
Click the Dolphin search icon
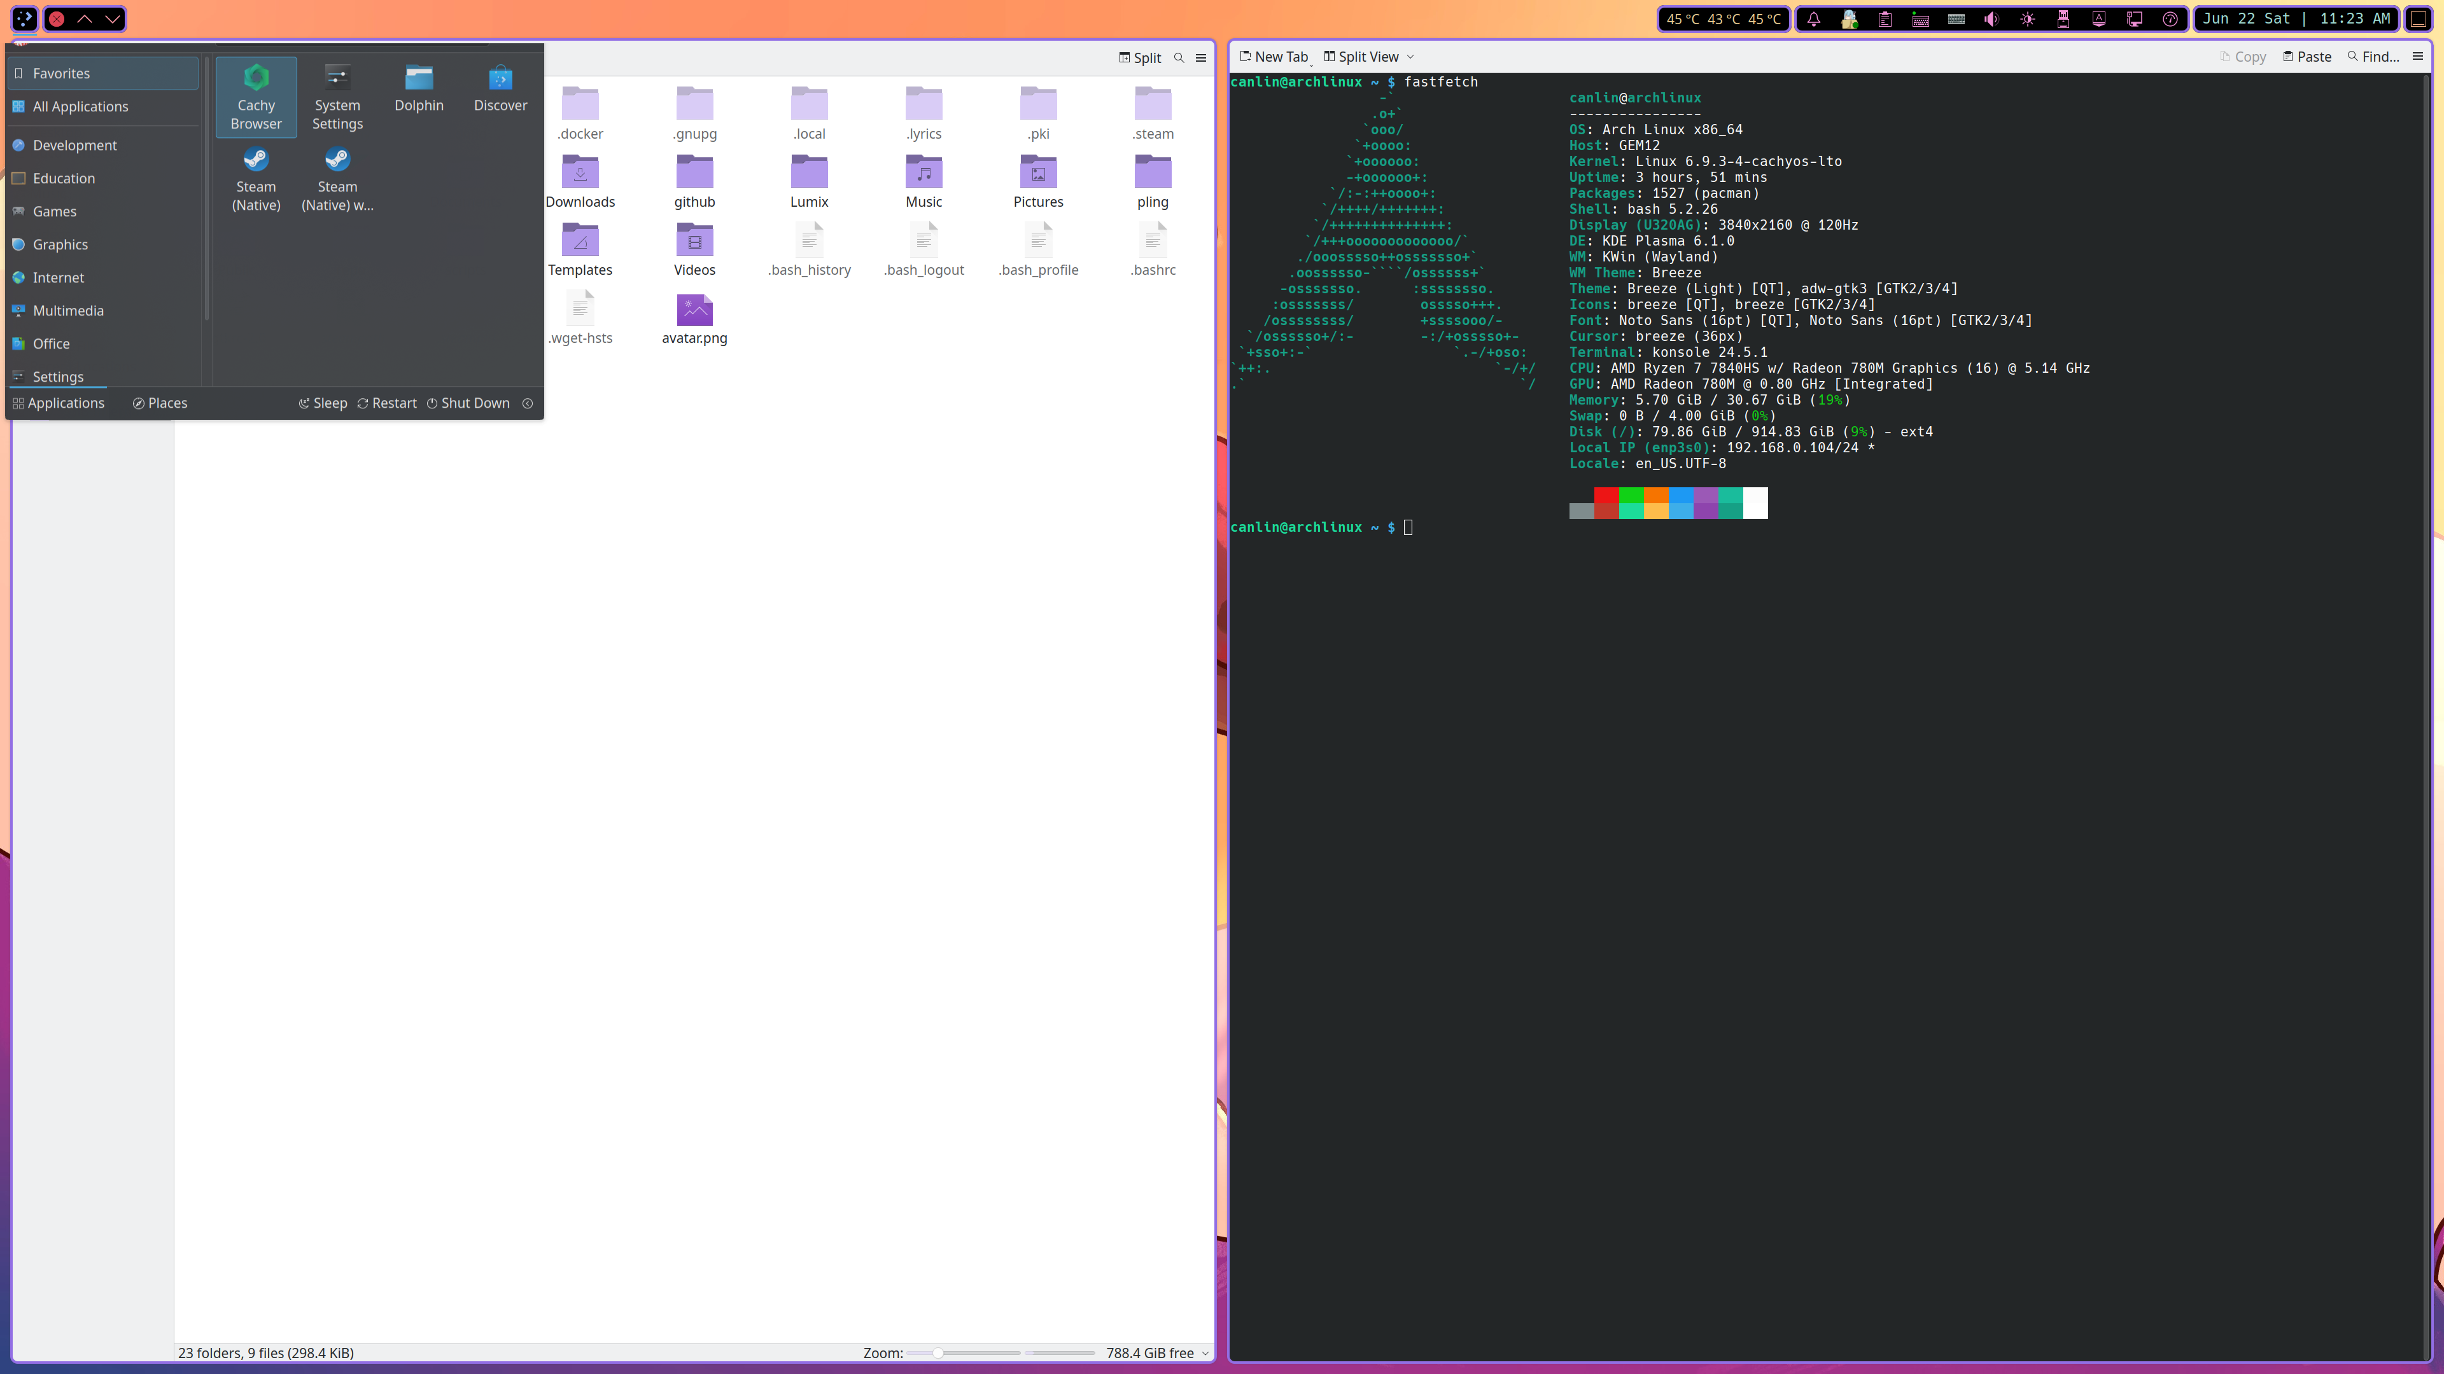pos(1179,58)
